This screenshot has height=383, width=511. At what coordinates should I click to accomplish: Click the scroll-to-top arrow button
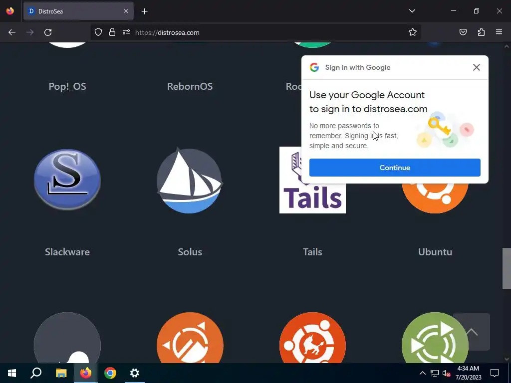coord(471,332)
